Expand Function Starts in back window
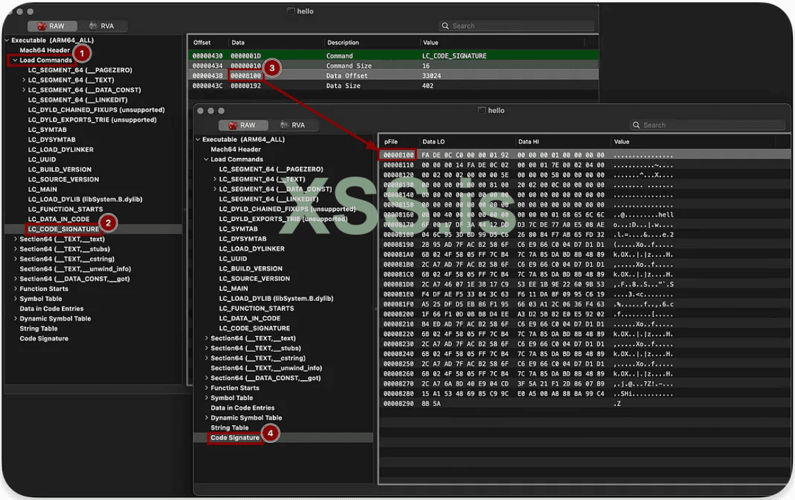This screenshot has height=500, width=795. point(15,289)
